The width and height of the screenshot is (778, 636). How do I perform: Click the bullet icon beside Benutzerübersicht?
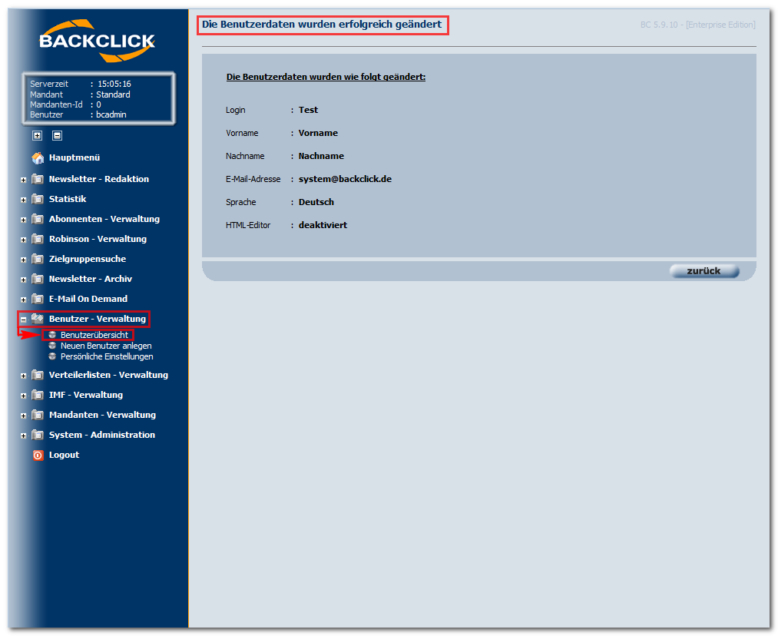pos(52,335)
